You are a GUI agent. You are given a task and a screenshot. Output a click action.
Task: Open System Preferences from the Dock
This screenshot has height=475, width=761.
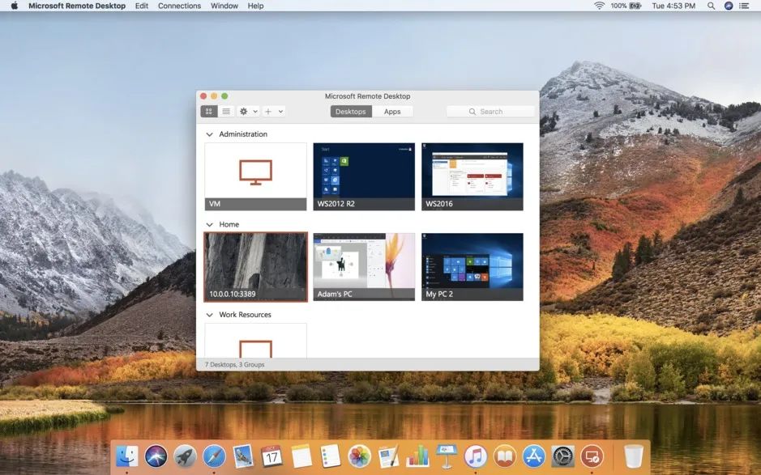563,456
